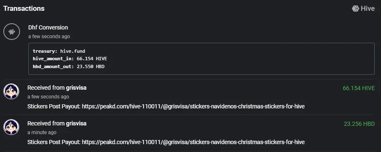381x152 pixels.
Task: Click 'a few seconds ago' under first grisvisa transfer
Action: [x=48, y=97]
